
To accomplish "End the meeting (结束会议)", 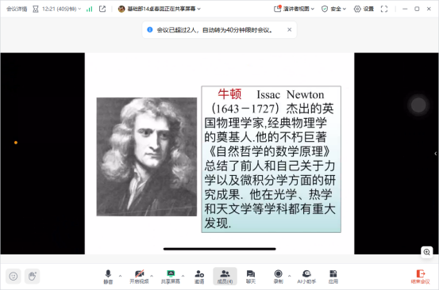I will pos(420,277).
